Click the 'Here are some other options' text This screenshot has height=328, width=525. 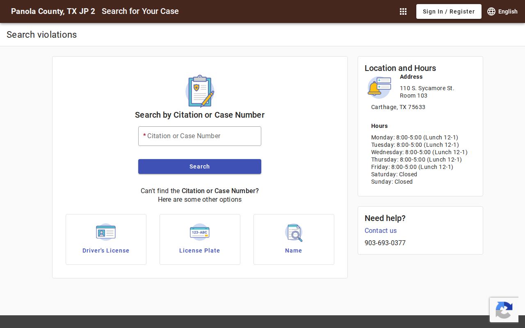point(200,200)
